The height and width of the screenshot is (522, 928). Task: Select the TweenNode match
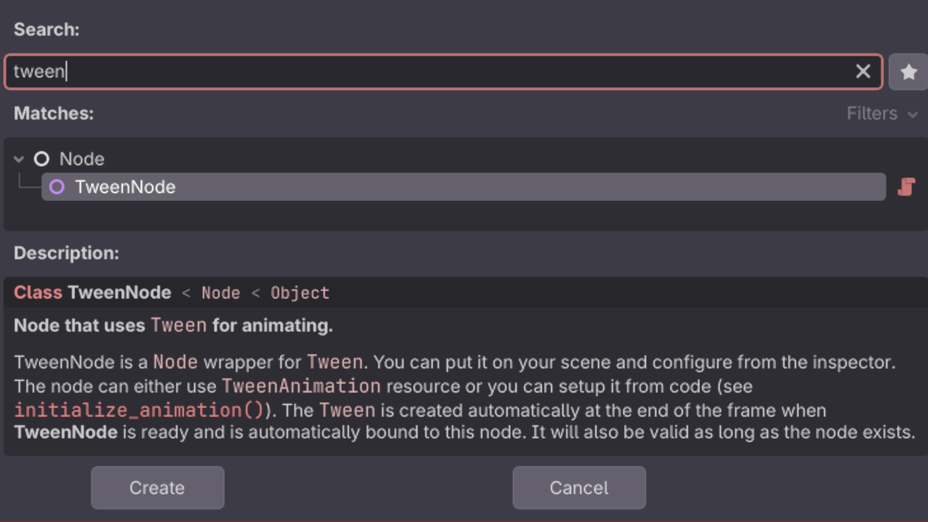[x=464, y=187]
